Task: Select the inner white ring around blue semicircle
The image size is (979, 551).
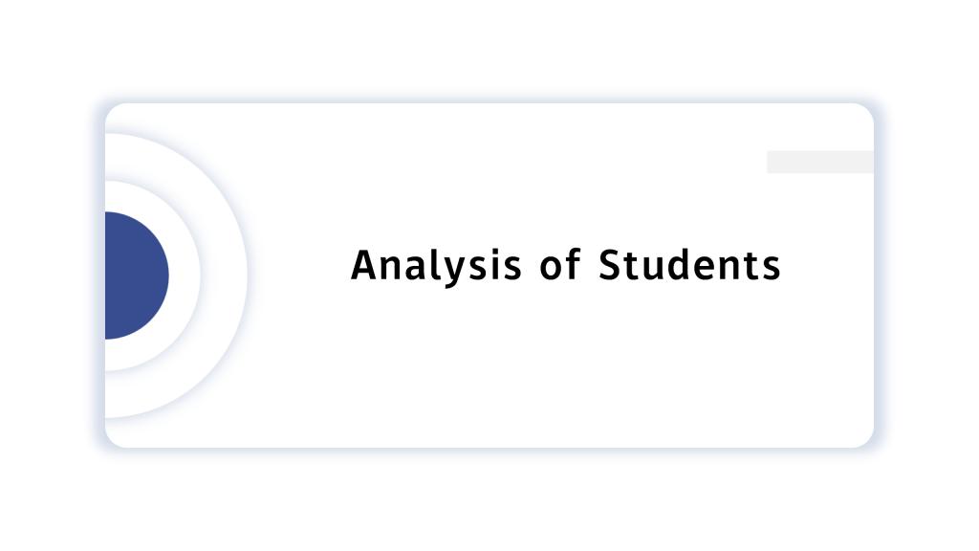Action: (x=185, y=275)
